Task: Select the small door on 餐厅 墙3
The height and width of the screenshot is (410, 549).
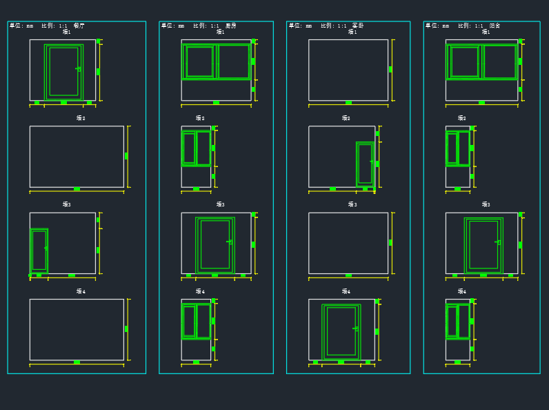Action: [x=39, y=250]
